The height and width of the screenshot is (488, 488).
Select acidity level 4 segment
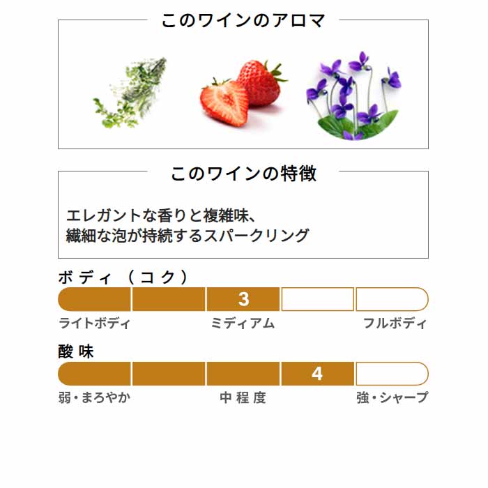[x=318, y=374]
